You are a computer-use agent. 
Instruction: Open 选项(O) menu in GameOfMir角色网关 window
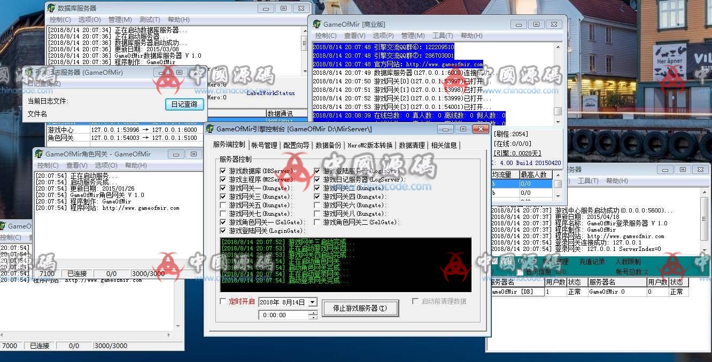(x=106, y=166)
